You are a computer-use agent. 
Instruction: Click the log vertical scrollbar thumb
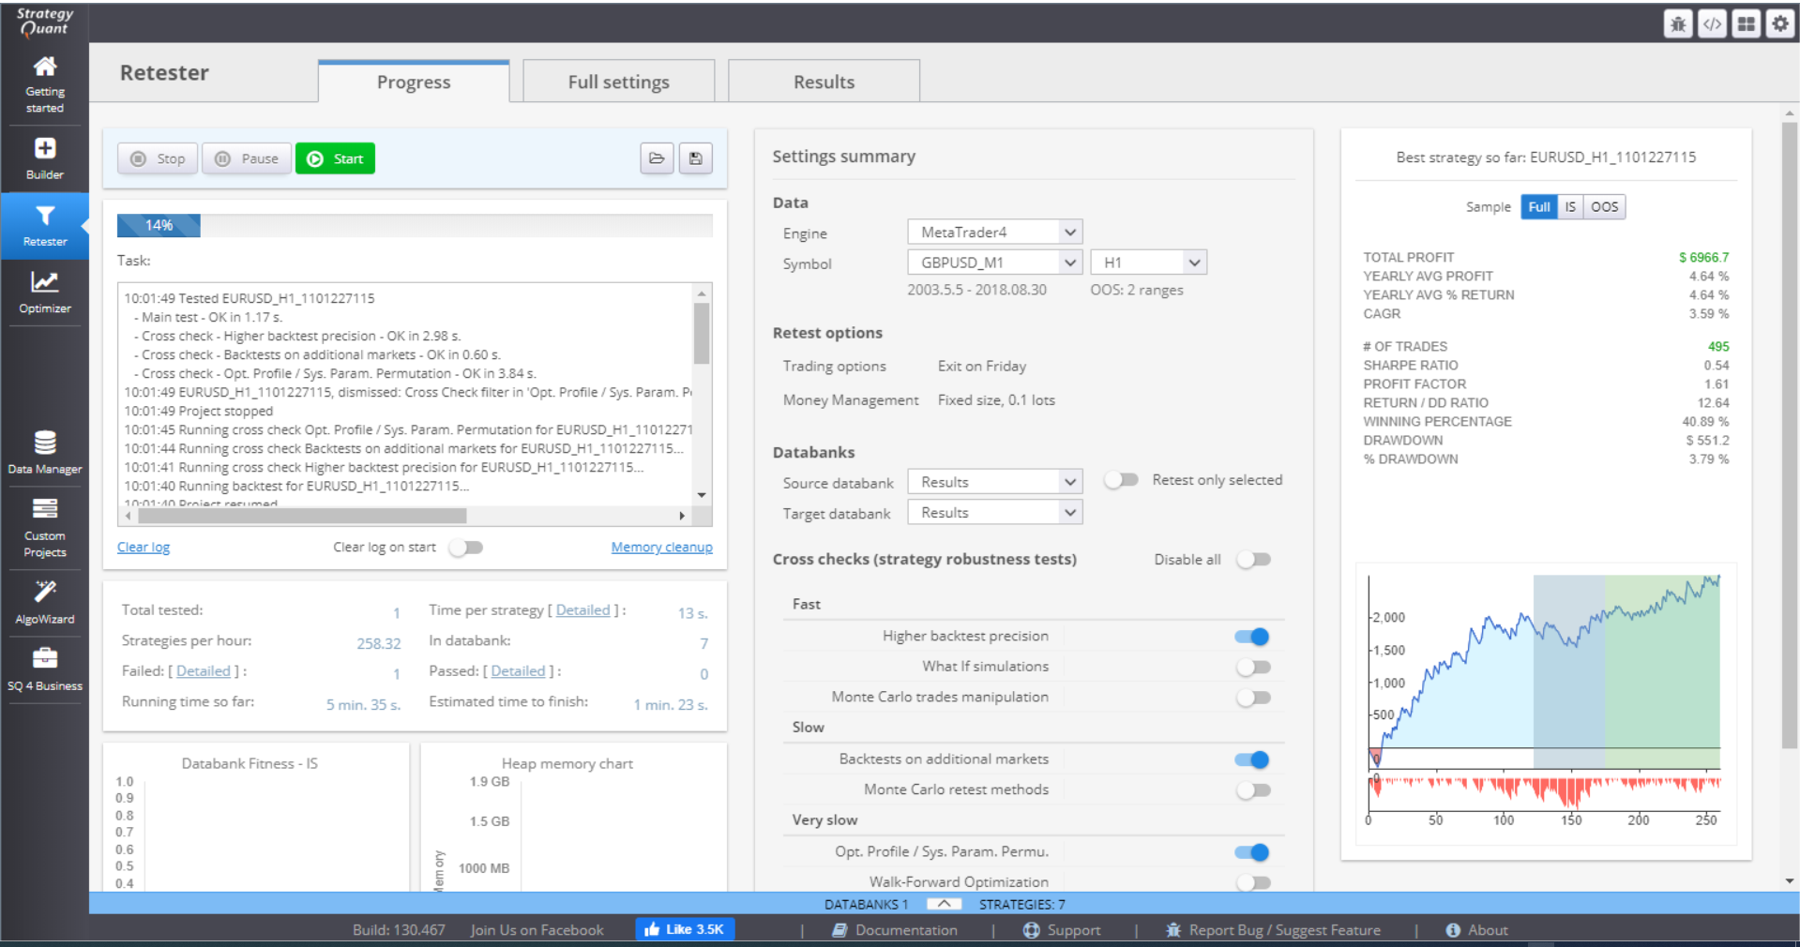[702, 333]
